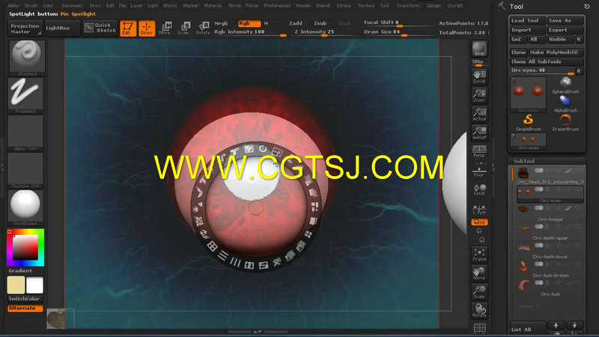Open the Alpha Off picker
The height and width of the screenshot is (337, 599).
click(25, 133)
